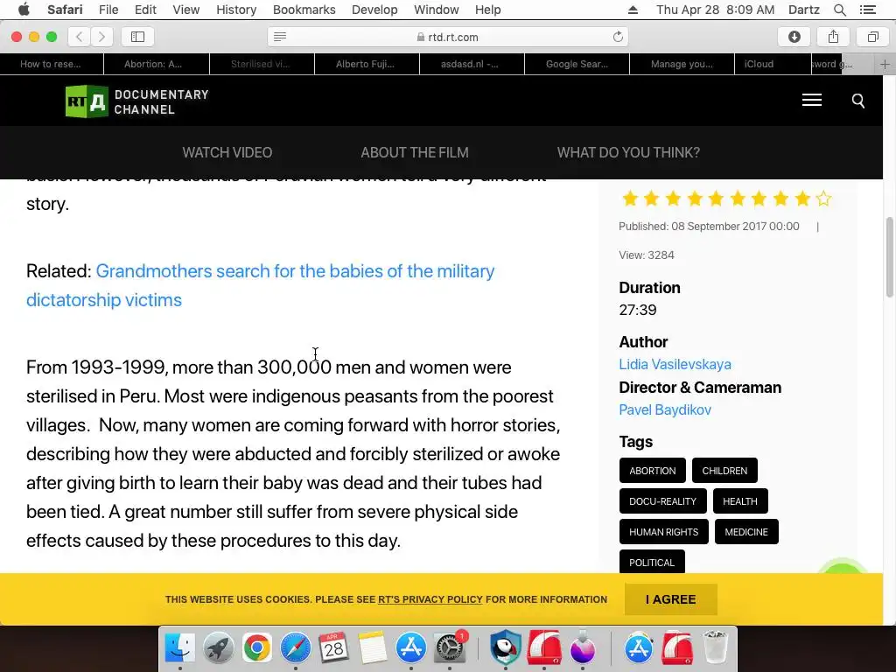Open Finder from the Dock
The image size is (896, 672).
click(180, 647)
